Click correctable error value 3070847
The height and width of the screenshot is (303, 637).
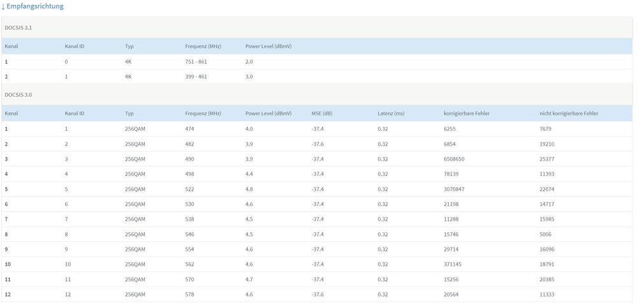pos(458,189)
